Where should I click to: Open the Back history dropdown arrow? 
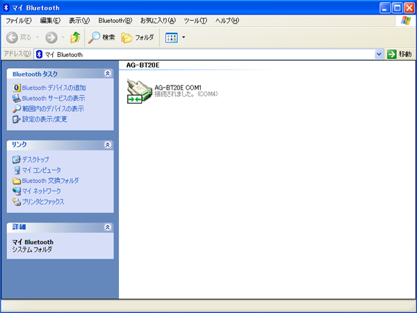[x=38, y=38]
